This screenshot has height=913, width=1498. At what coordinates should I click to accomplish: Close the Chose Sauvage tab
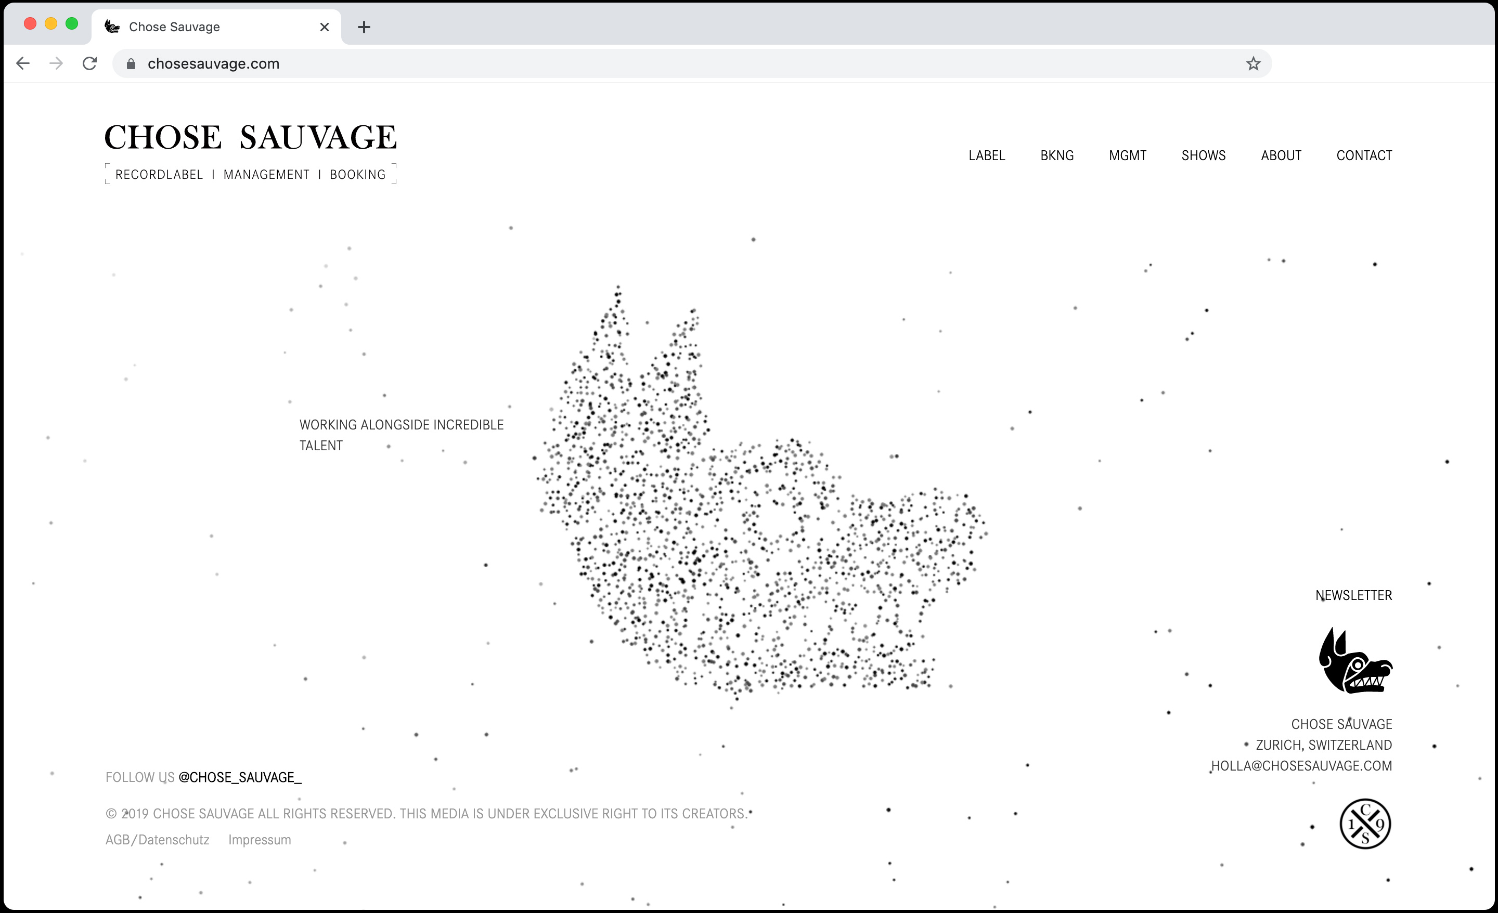point(324,27)
